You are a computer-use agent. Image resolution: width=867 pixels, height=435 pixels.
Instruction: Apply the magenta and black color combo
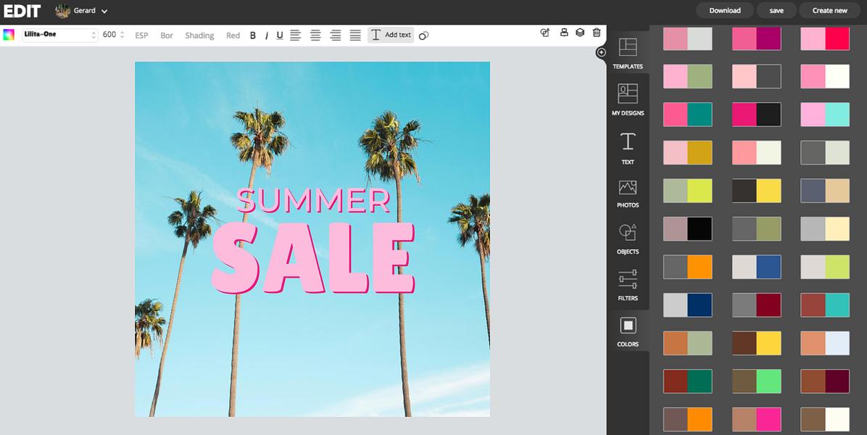point(756,115)
